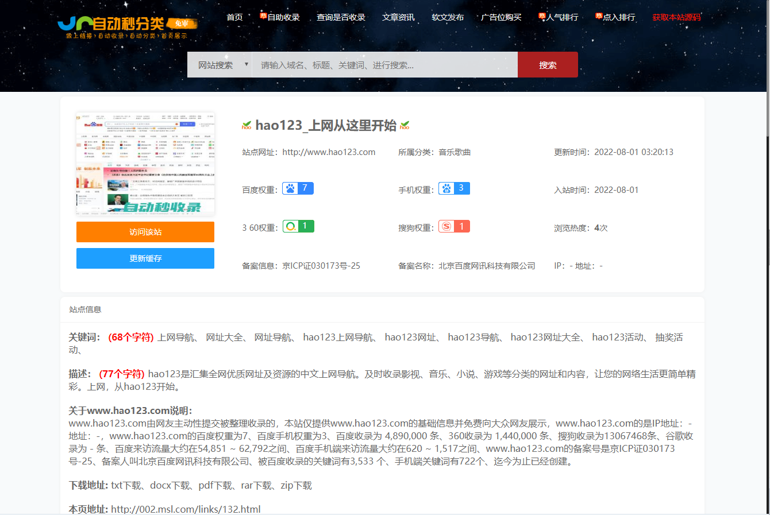Click the red 搜索 button
770x515 pixels.
coord(548,65)
